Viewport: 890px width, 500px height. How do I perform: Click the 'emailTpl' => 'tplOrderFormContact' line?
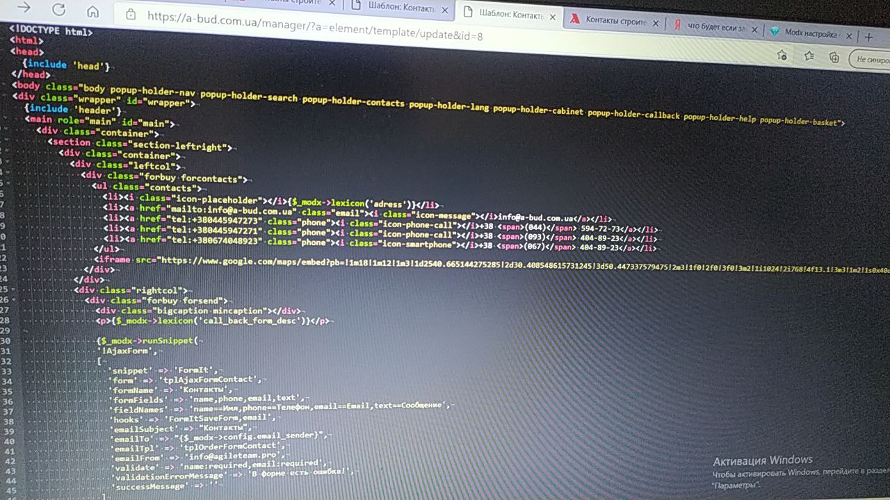(199, 448)
